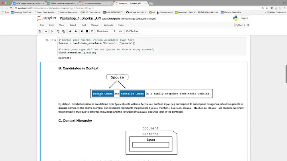Open the sal bookmark

coord(152,12)
